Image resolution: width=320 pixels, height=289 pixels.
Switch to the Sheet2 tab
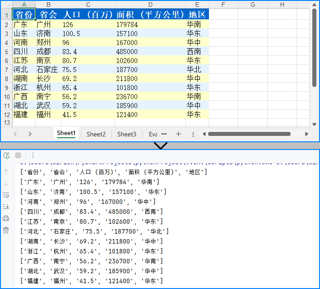(x=96, y=134)
